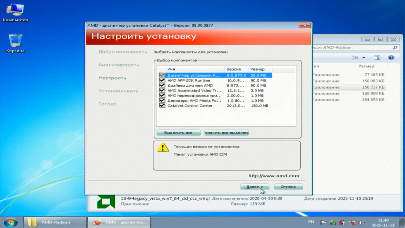Uncheck the Catalyst Control Center checkbox
405x228 pixels.
(162, 106)
